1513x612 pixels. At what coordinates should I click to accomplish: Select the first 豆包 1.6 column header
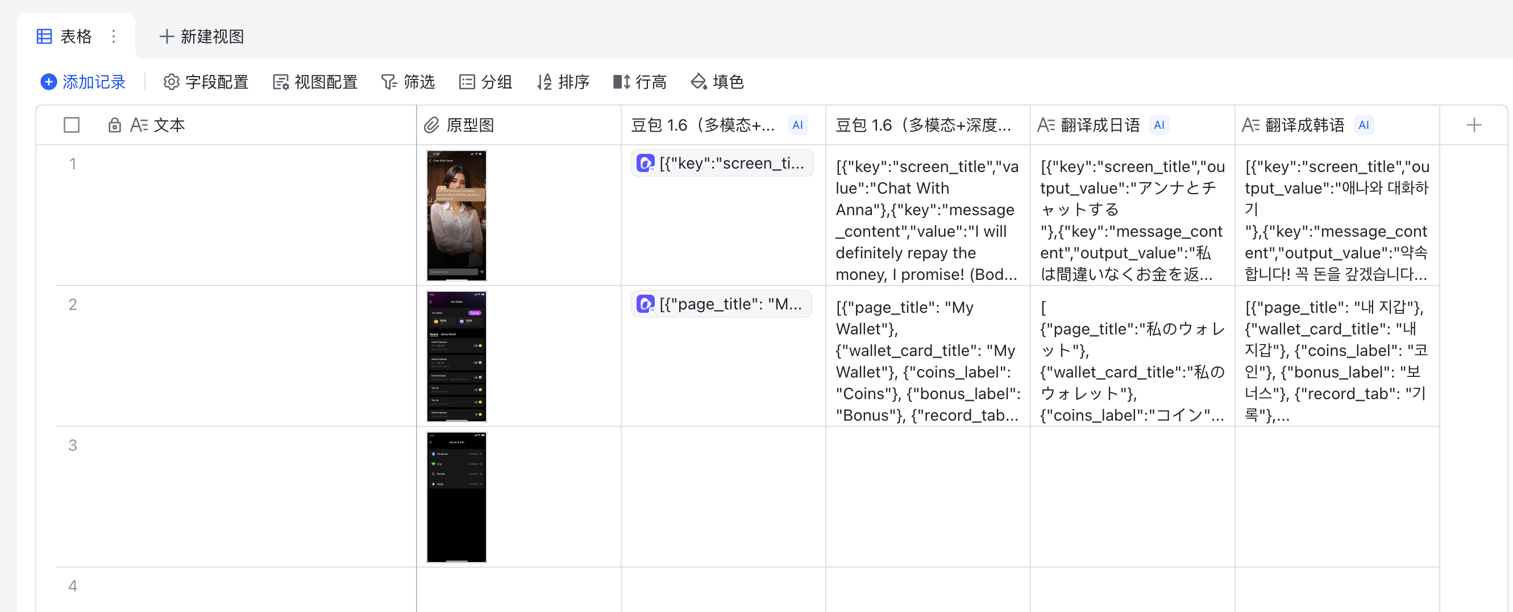point(723,125)
